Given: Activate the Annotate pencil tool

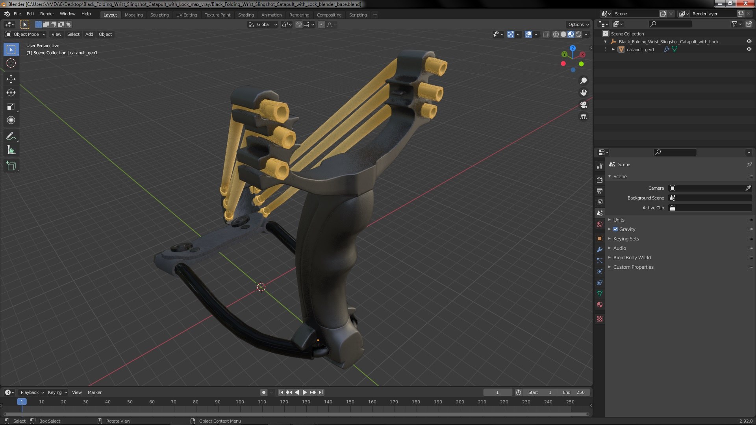Looking at the screenshot, I should (11, 137).
